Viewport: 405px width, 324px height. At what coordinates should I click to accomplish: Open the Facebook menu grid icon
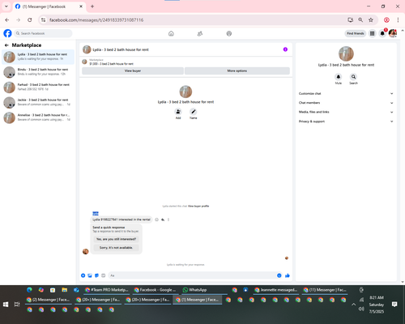(x=372, y=33)
